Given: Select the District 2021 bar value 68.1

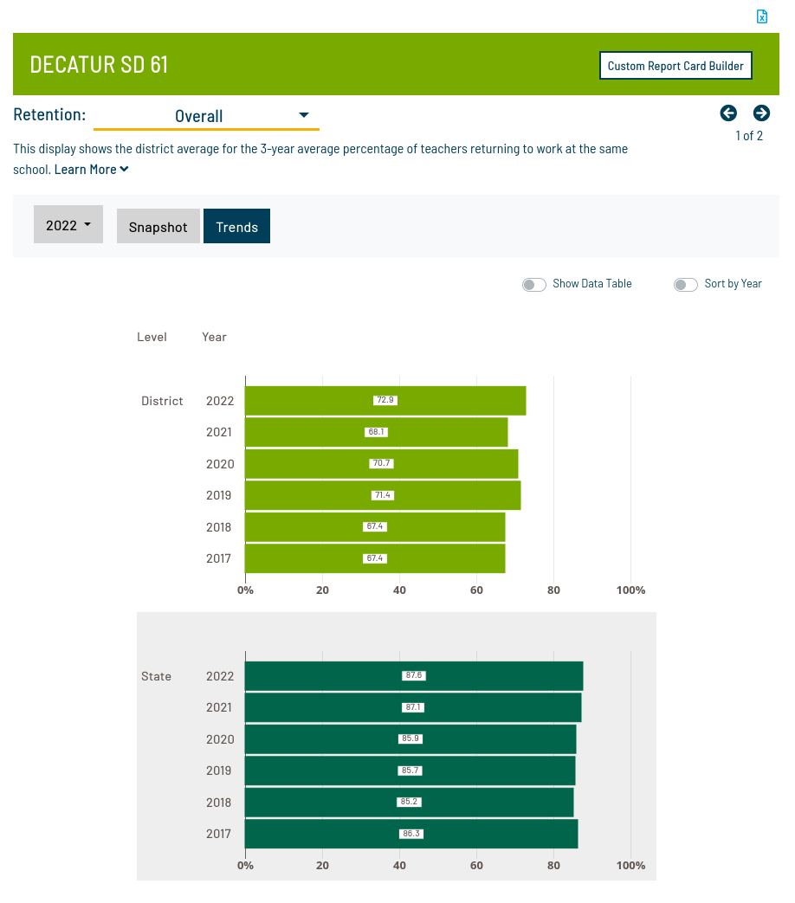Looking at the screenshot, I should pos(376,432).
